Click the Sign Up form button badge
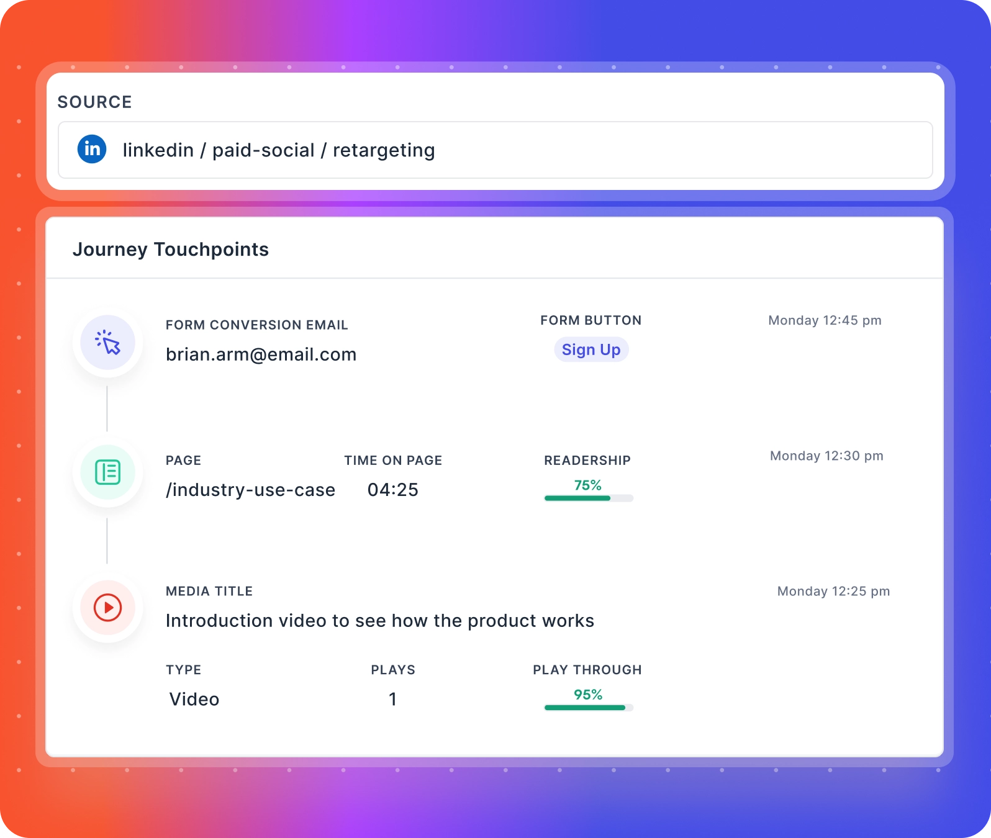 point(591,350)
